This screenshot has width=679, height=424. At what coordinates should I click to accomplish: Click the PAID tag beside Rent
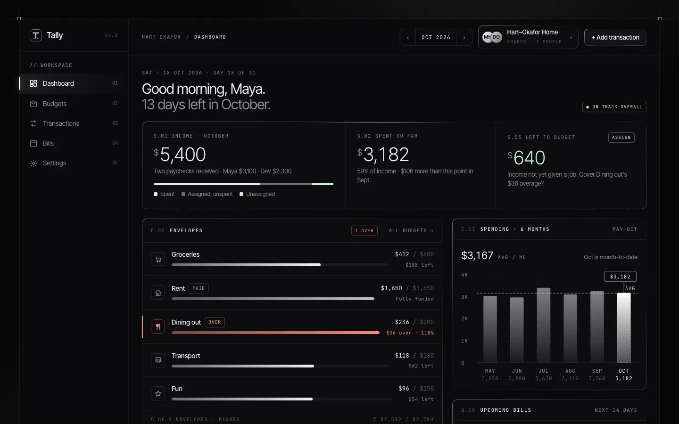click(199, 288)
